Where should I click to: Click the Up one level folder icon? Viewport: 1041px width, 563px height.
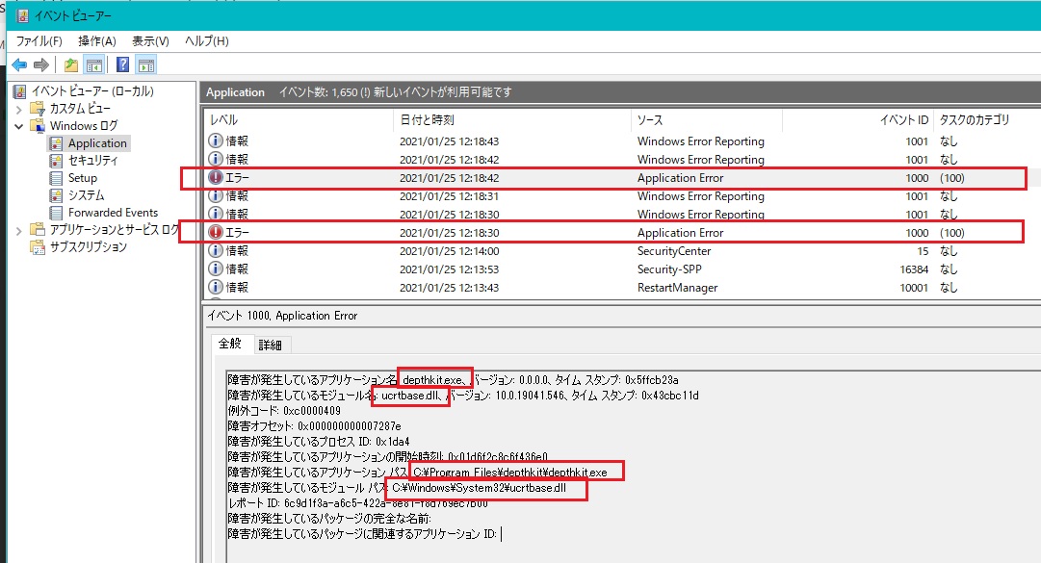click(x=71, y=65)
